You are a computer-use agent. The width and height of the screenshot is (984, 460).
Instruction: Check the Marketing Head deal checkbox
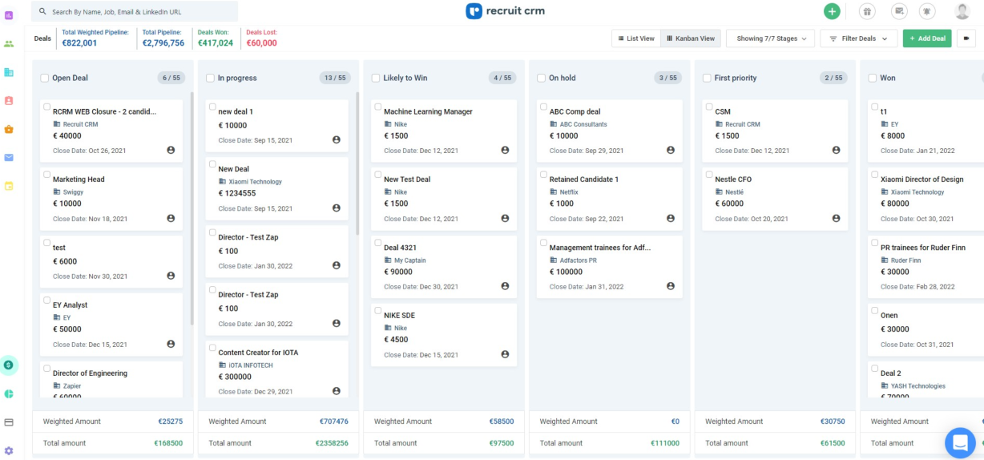click(x=46, y=175)
